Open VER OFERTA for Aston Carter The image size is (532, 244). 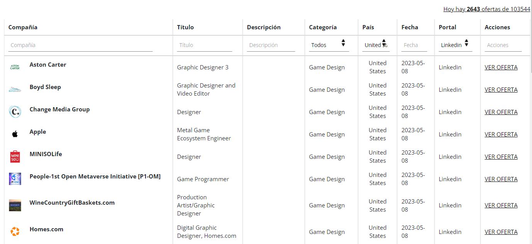pyautogui.click(x=501, y=67)
